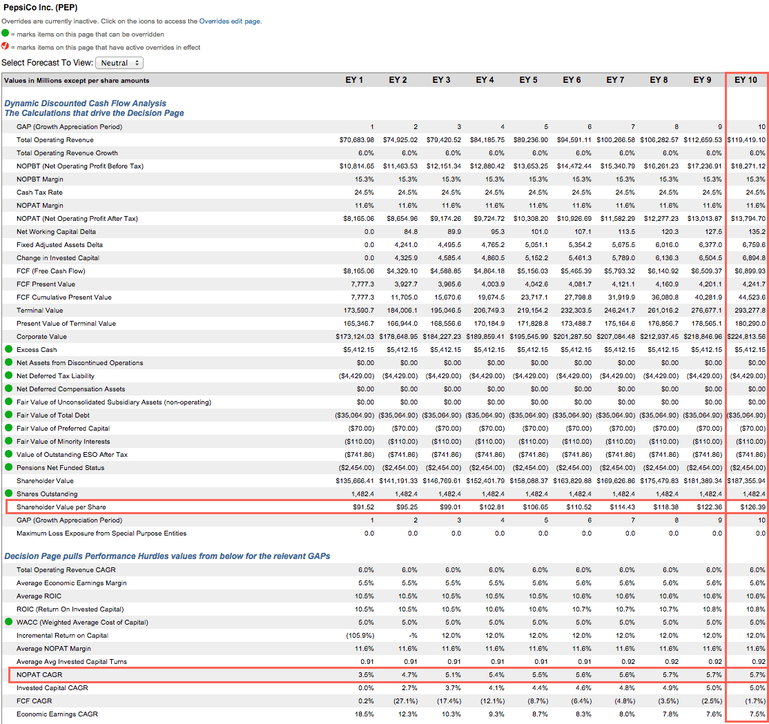769x724 pixels.
Task: Click the Average Economic Earnings Margin label
Action: [x=72, y=583]
